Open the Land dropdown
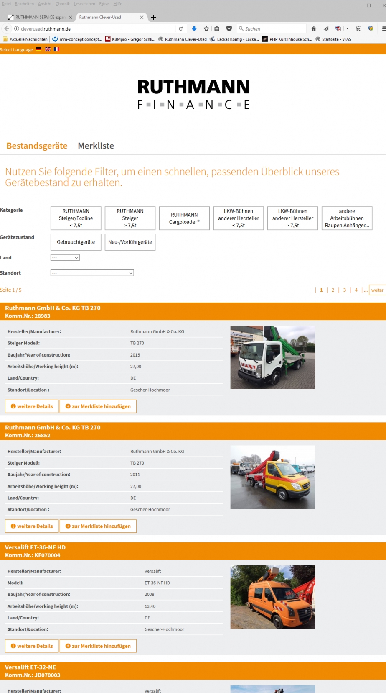The image size is (386, 693). coord(65,258)
